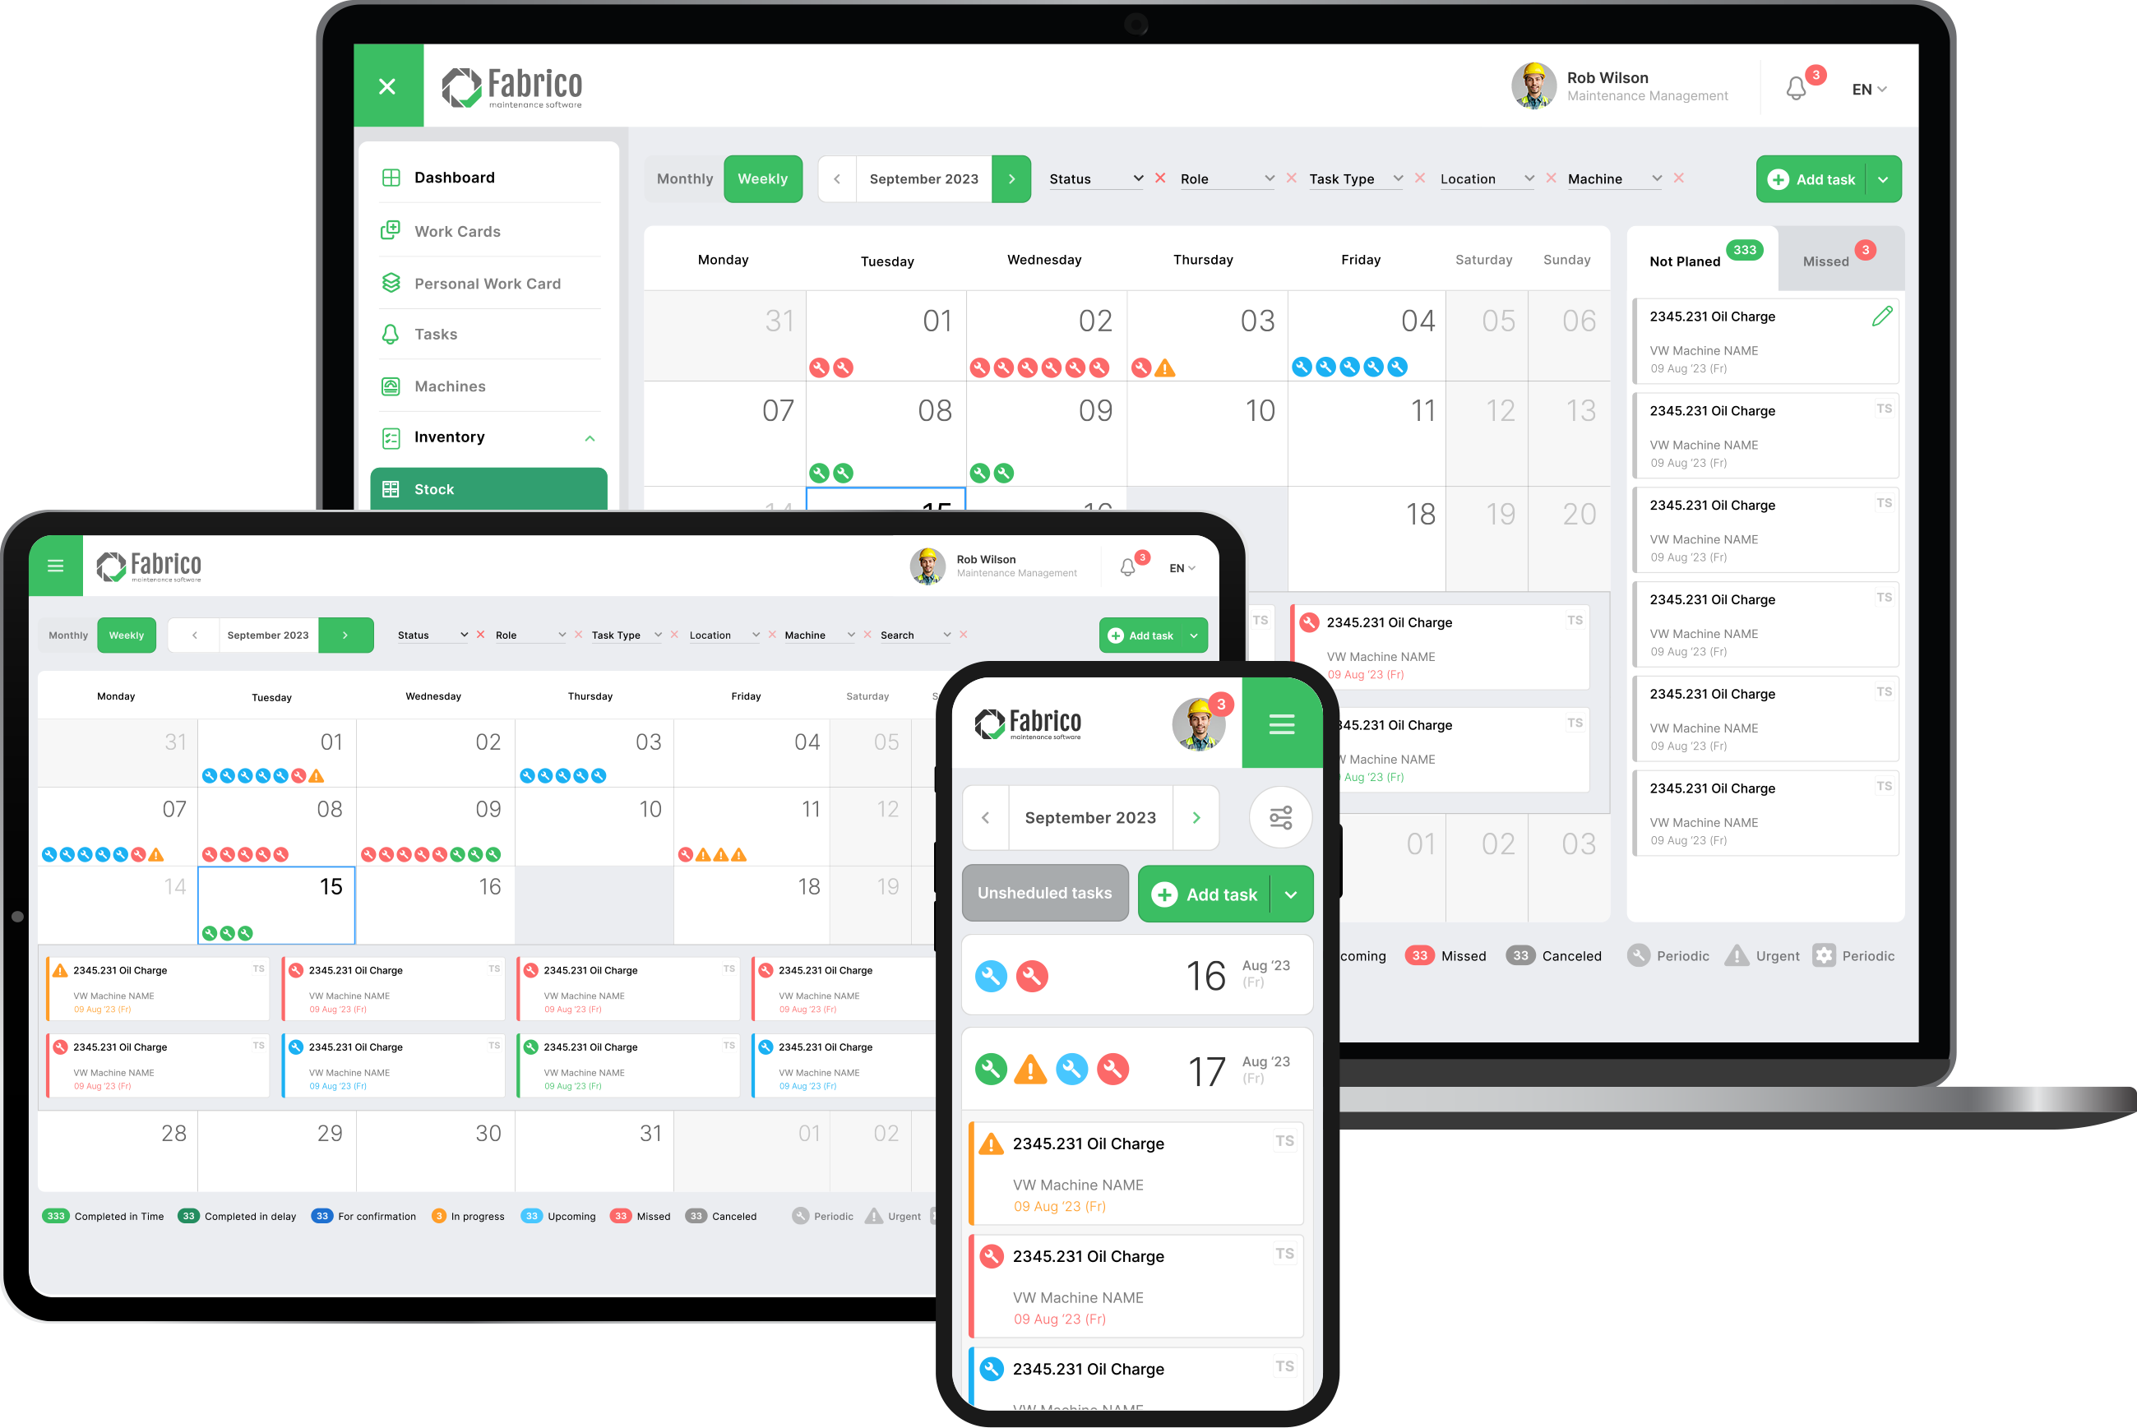Click the Stock sidebar menu icon
The width and height of the screenshot is (2137, 1428).
click(x=395, y=489)
